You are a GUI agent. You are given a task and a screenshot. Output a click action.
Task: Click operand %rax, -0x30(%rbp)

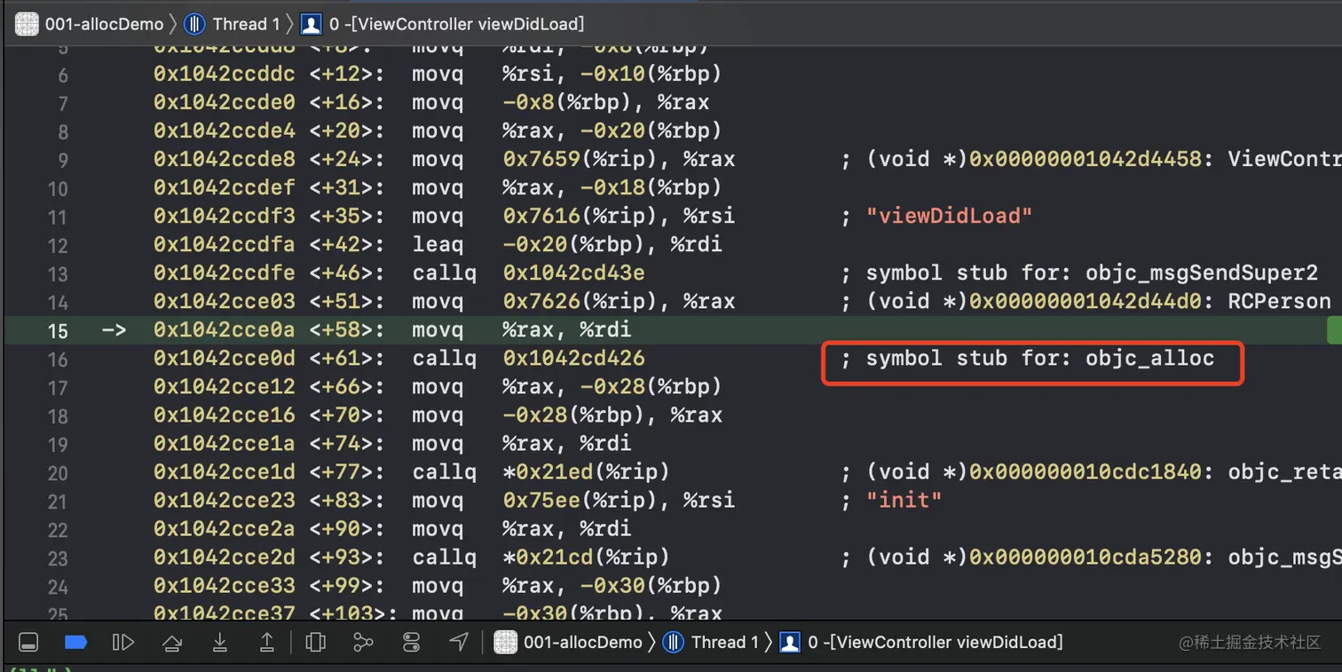tap(612, 586)
